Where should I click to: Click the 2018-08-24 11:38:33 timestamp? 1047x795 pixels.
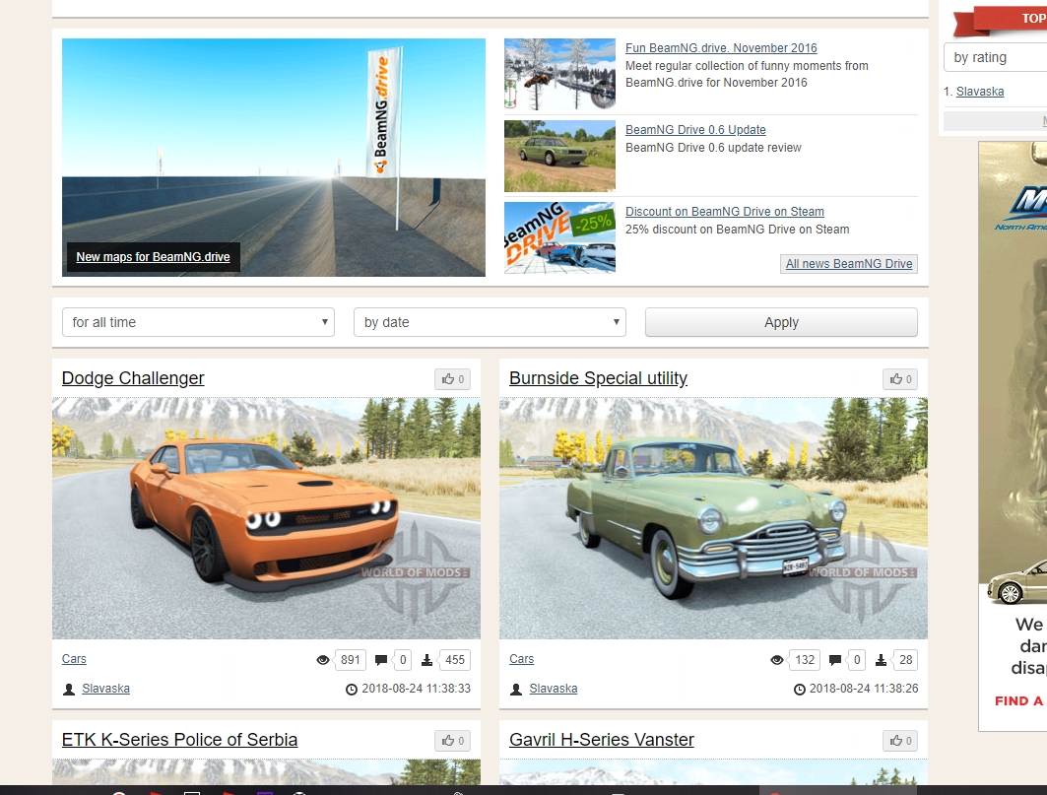pos(416,688)
